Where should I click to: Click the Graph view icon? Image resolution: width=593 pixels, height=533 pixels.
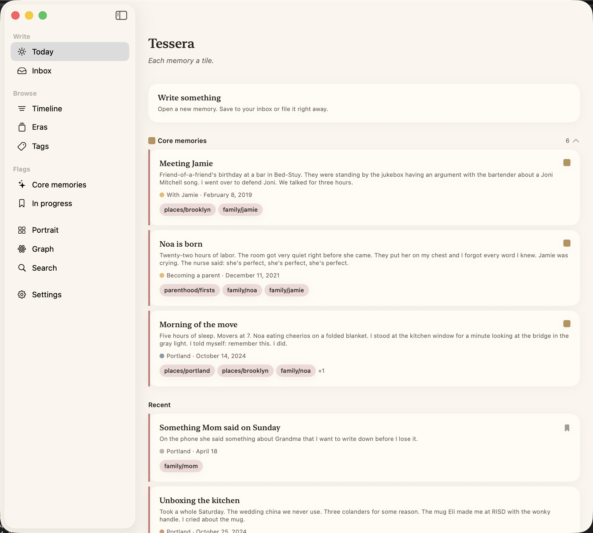click(22, 249)
